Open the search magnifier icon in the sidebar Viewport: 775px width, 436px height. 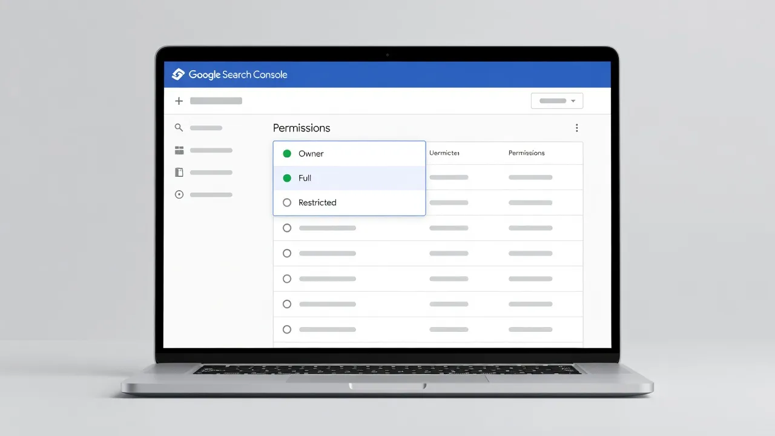(179, 128)
